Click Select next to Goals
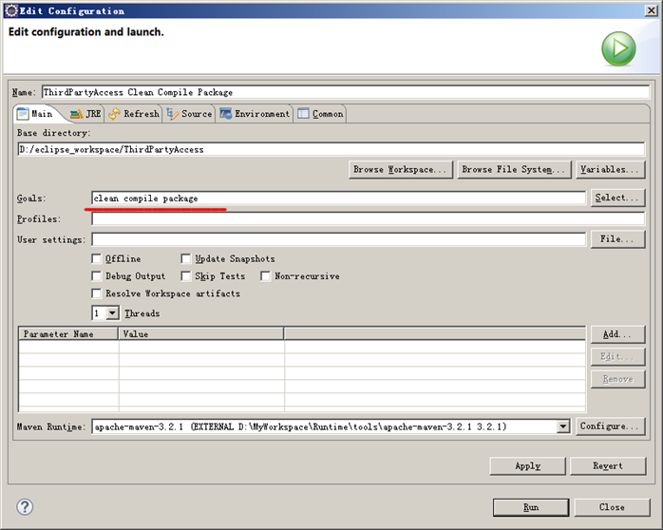The image size is (663, 530). (x=617, y=198)
